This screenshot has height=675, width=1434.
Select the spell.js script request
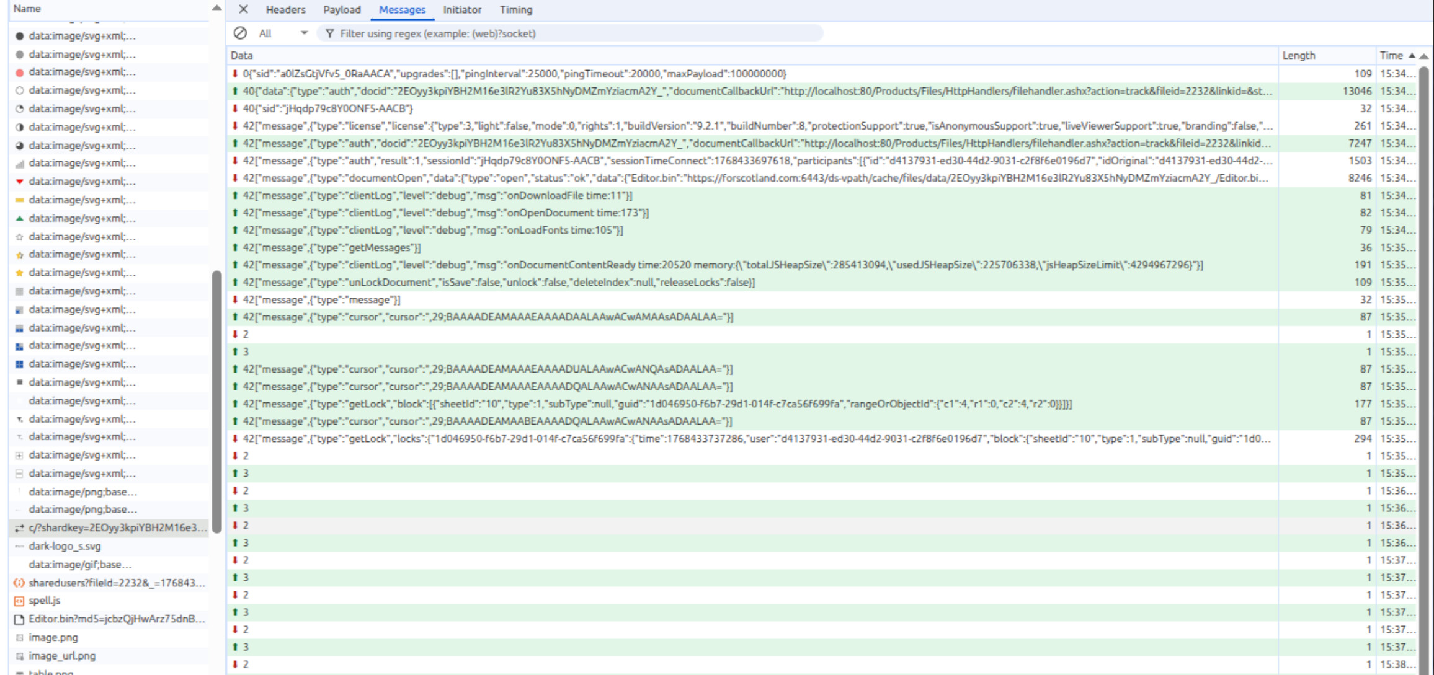pyautogui.click(x=45, y=601)
